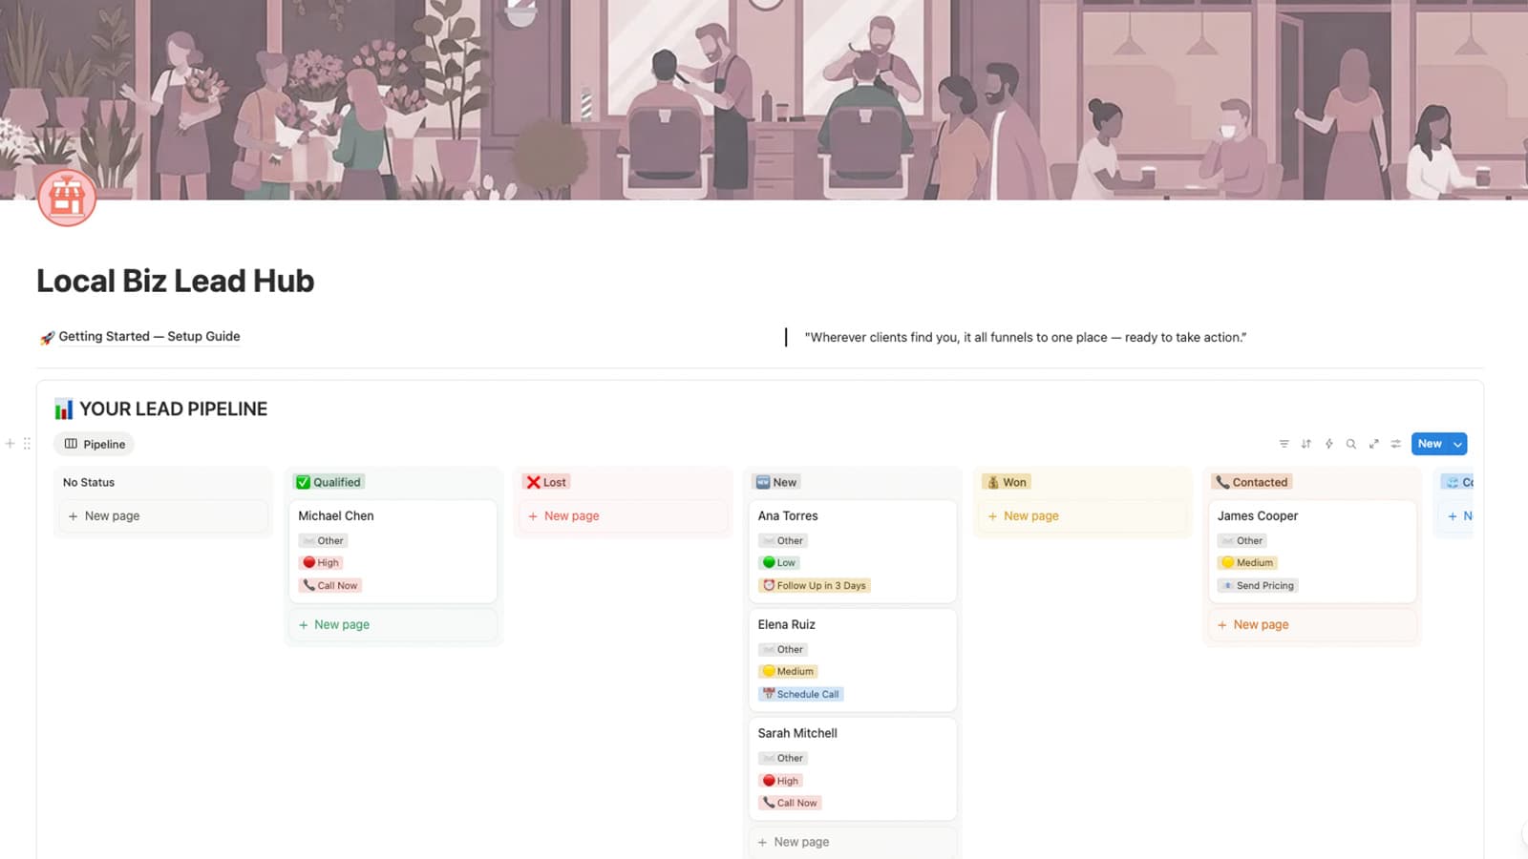1528x859 pixels.
Task: Click the lightning bolt automations icon
Action: point(1328,444)
